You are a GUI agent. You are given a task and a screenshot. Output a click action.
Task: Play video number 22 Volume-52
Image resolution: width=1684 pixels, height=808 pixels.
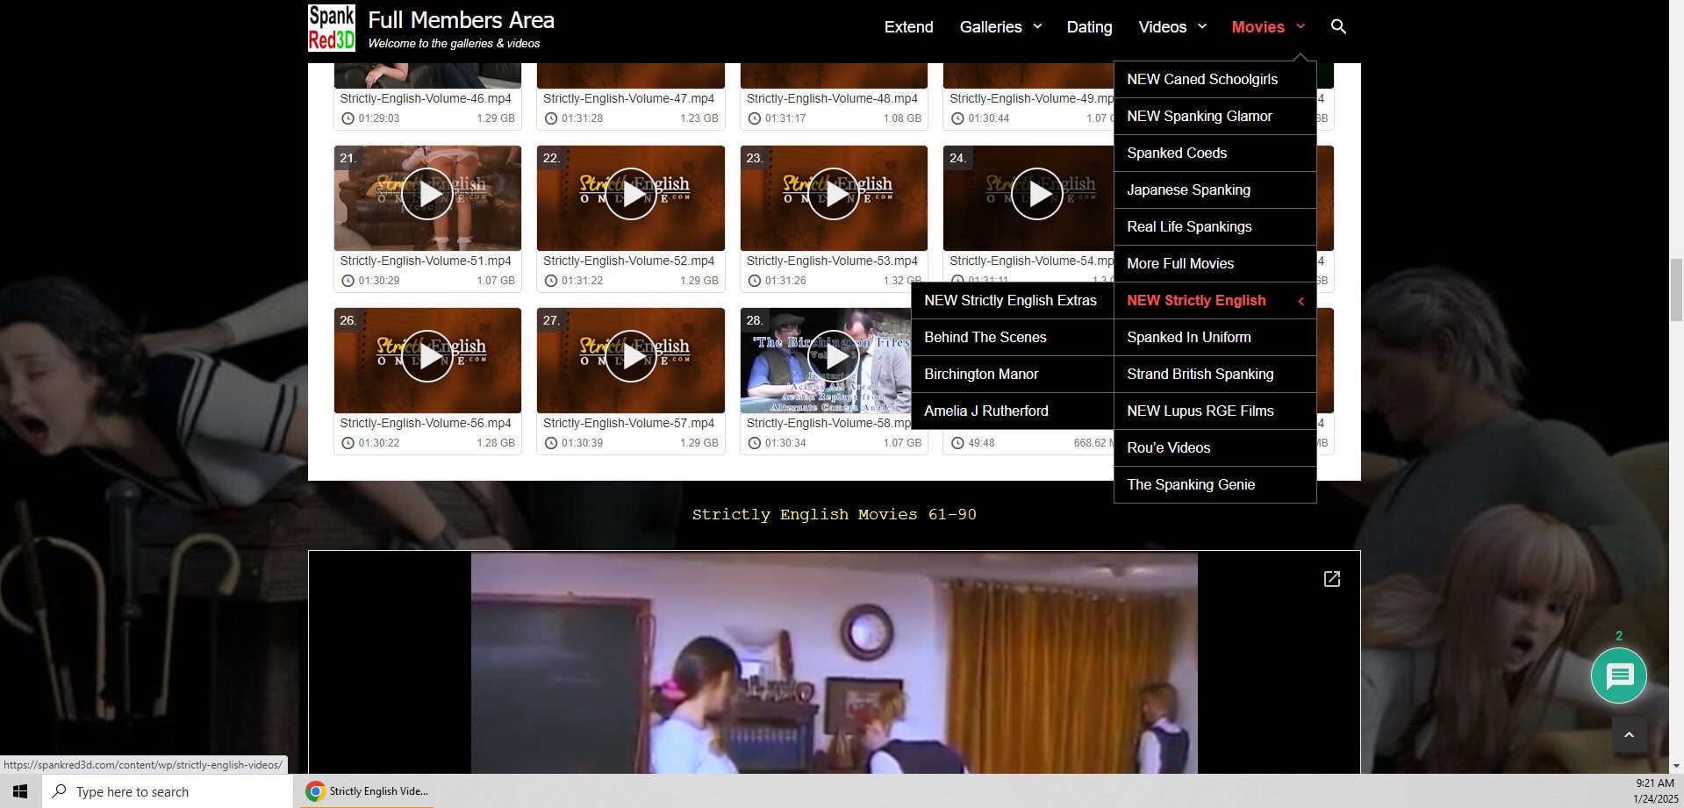pyautogui.click(x=630, y=194)
